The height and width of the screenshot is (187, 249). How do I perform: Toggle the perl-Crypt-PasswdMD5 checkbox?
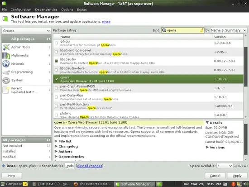tap(56, 88)
